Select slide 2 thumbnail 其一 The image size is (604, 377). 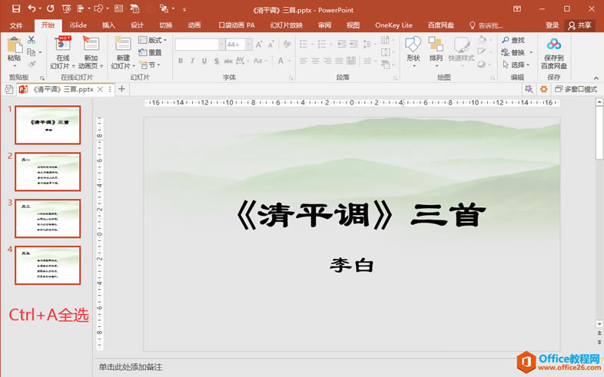(48, 171)
